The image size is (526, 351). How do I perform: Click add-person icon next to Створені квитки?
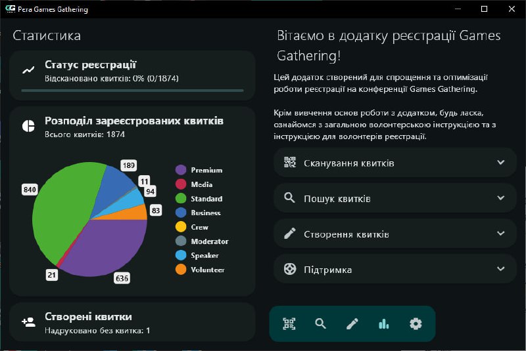click(x=28, y=322)
